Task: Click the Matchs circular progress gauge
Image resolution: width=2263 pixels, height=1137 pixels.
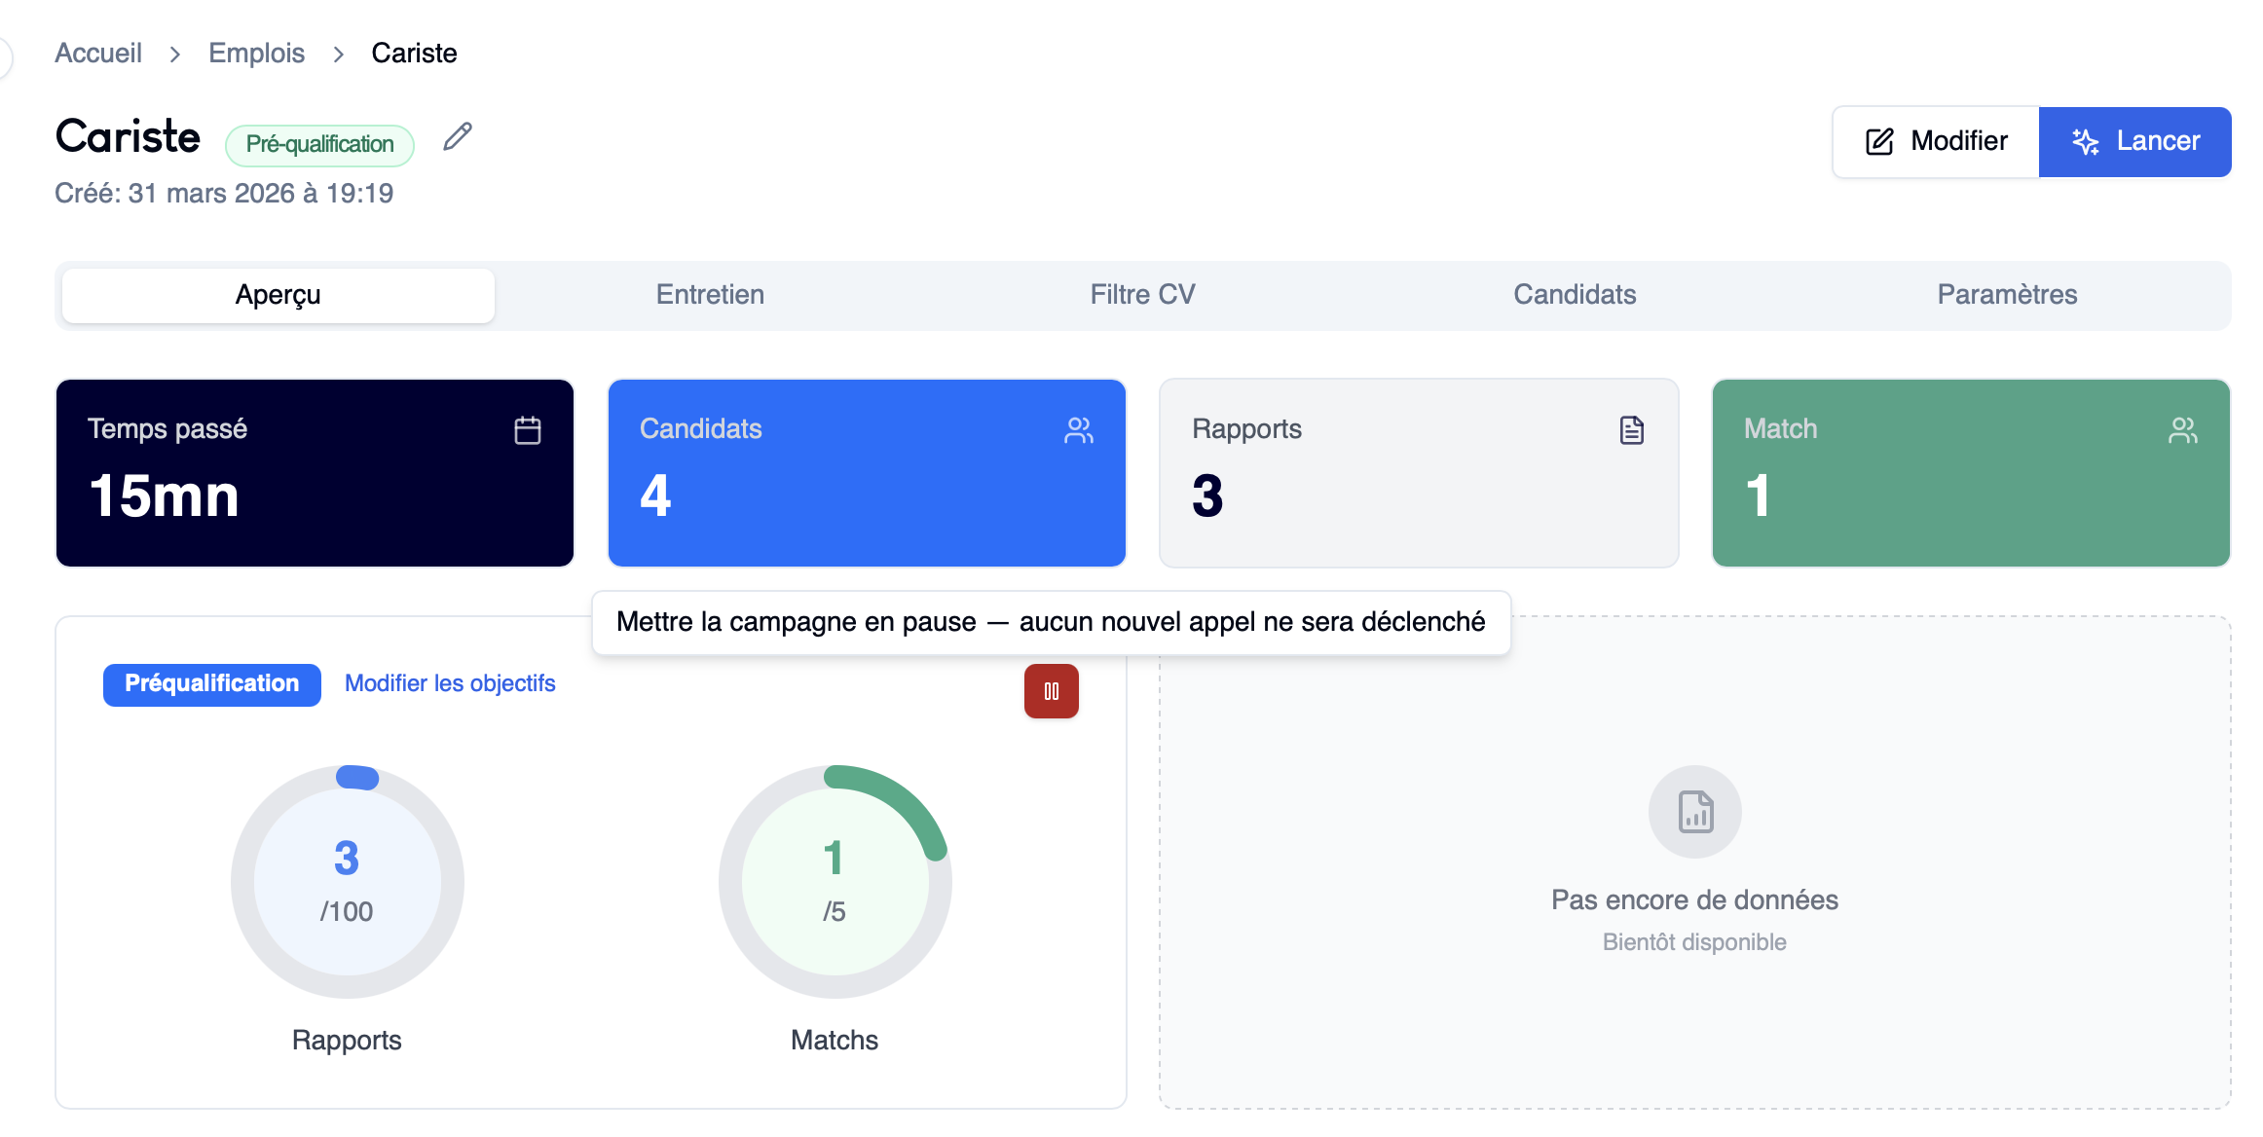Action: click(835, 882)
